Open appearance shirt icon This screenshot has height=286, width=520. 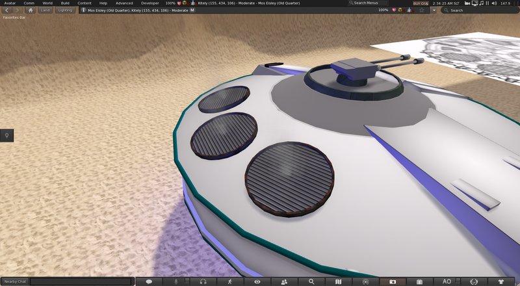click(x=501, y=281)
